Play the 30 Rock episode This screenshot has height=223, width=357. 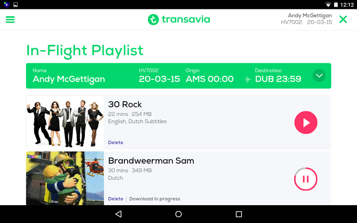pyautogui.click(x=306, y=122)
